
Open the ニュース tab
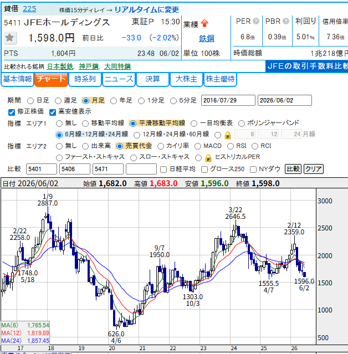119,79
